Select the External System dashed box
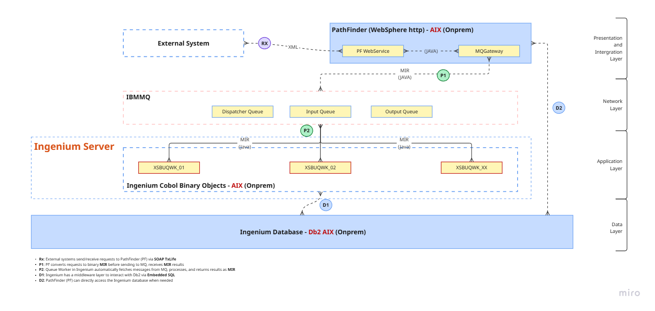This screenshot has width=655, height=311. click(183, 43)
